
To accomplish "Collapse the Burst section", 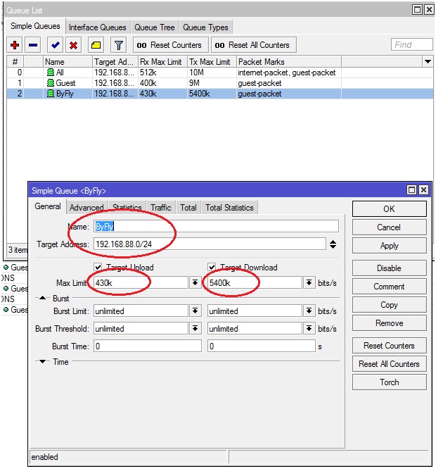I will click(42, 299).
